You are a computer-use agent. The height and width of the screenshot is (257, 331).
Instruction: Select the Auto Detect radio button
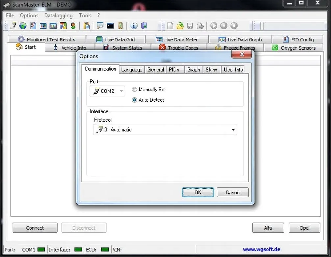click(x=134, y=100)
